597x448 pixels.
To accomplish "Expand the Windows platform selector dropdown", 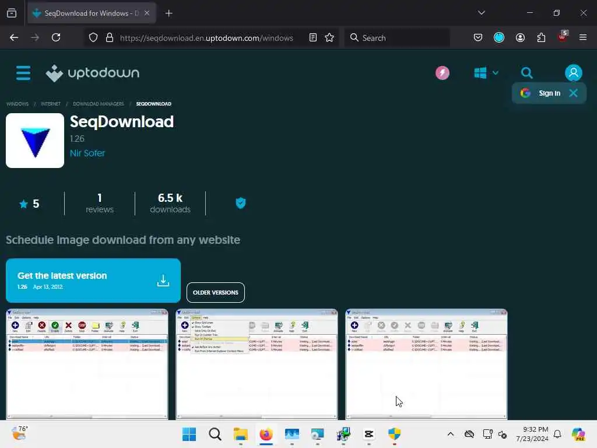I will (x=486, y=73).
